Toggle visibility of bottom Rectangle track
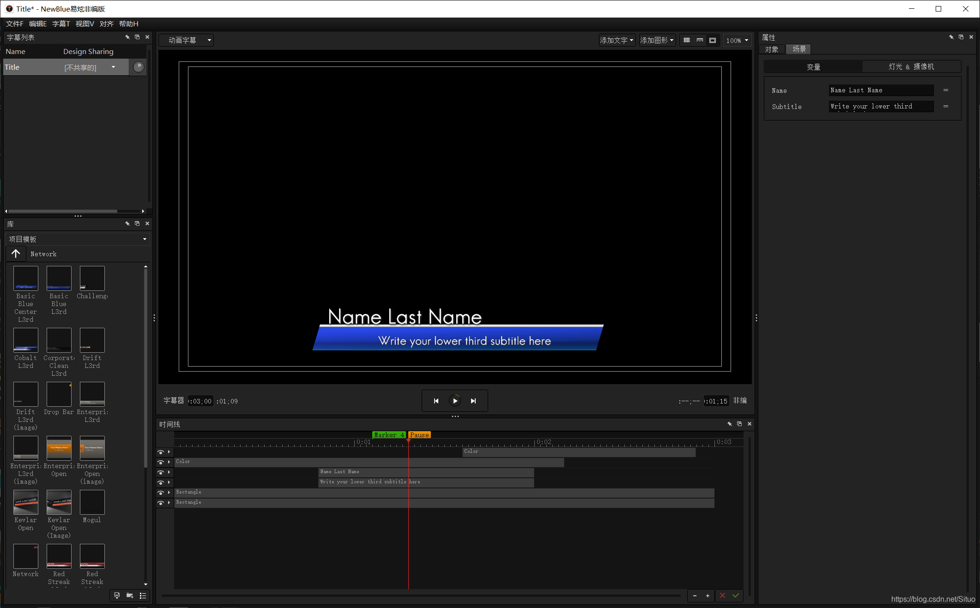Viewport: 980px width, 608px height. [x=161, y=503]
